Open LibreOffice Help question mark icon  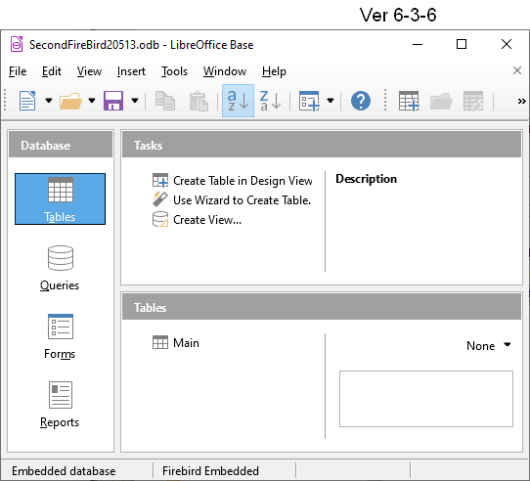(x=361, y=101)
